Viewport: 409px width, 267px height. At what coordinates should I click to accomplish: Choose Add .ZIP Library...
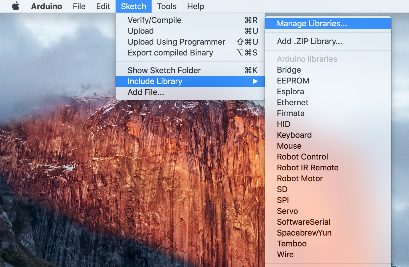click(x=328, y=41)
